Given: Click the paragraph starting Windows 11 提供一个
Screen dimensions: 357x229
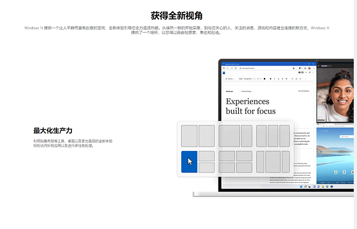Looking at the screenshot, I should [177, 30].
